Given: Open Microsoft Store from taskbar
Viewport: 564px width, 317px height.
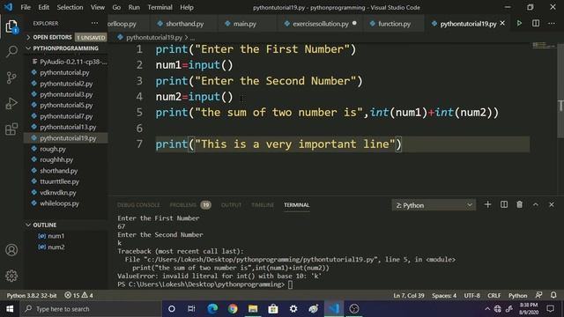Looking at the screenshot, I should pos(273,309).
